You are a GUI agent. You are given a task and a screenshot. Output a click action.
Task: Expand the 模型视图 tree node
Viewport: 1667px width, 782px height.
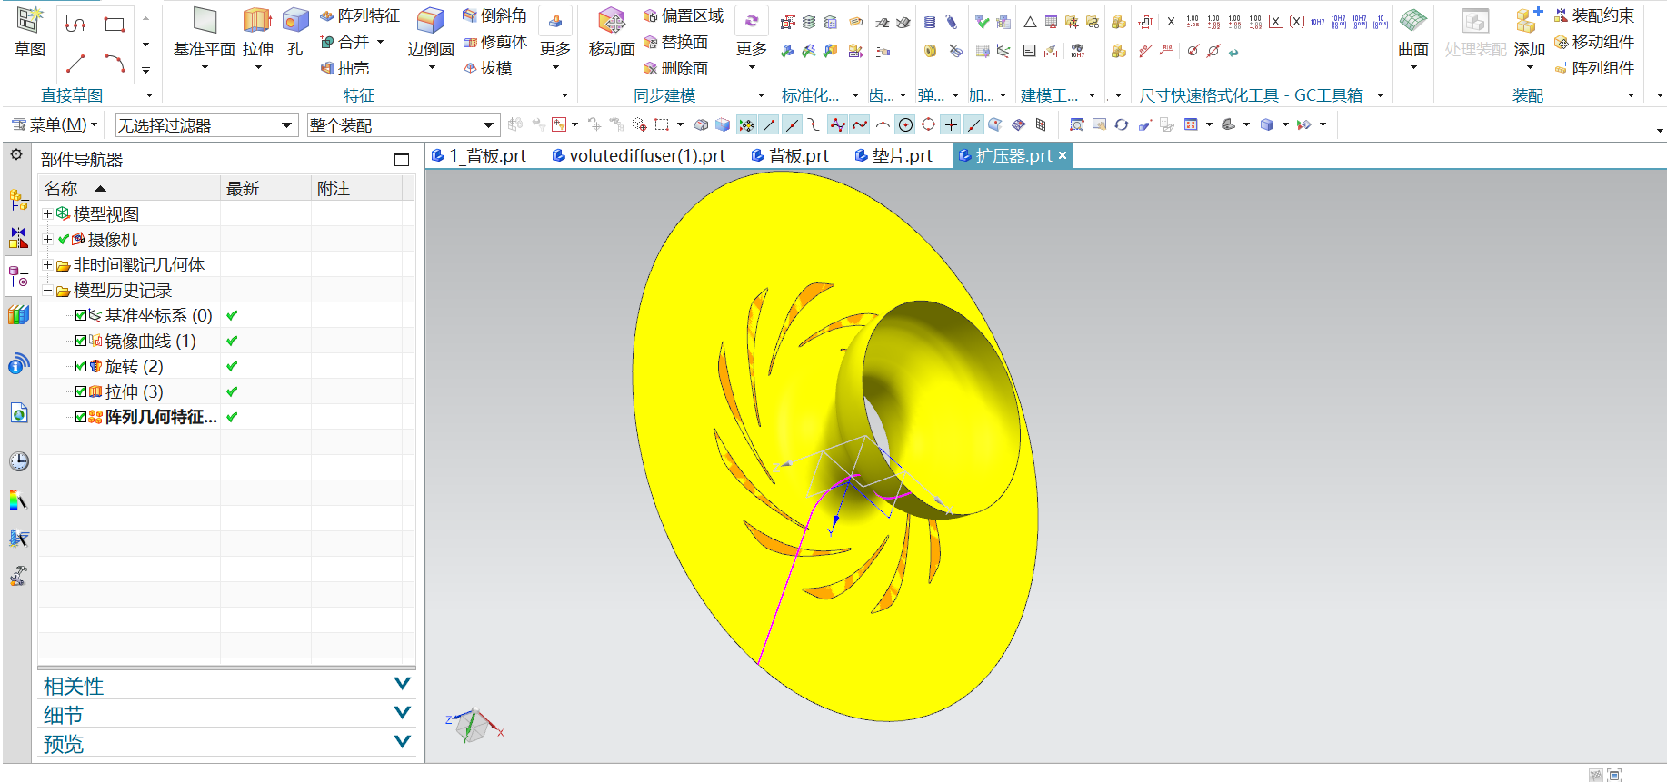pyautogui.click(x=47, y=213)
